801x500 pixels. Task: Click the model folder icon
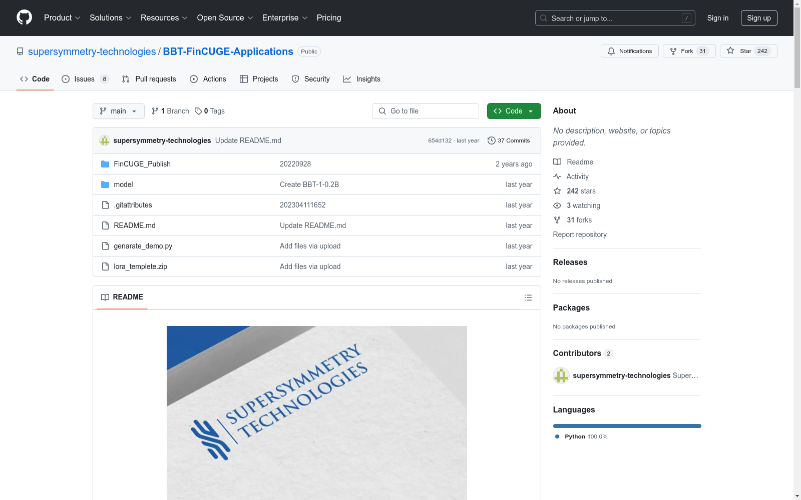(105, 184)
